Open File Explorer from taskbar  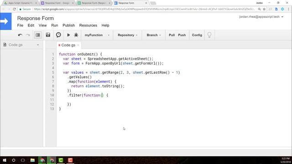click(32, 160)
